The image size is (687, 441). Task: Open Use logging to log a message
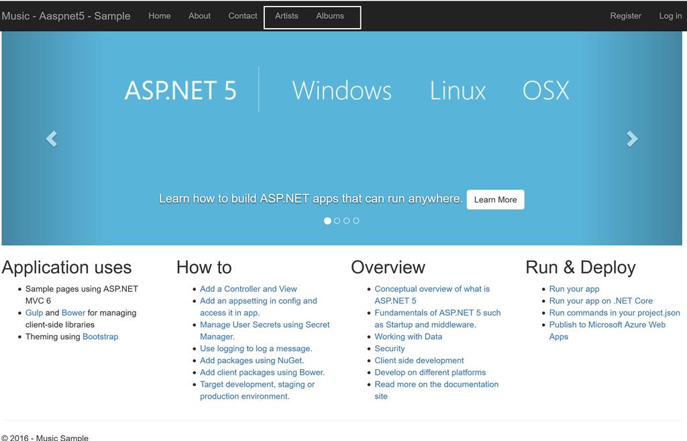[256, 349]
